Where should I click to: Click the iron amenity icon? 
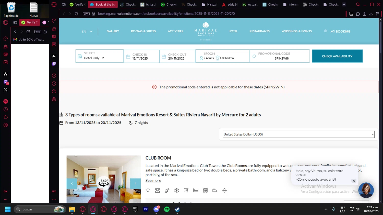click(215, 190)
